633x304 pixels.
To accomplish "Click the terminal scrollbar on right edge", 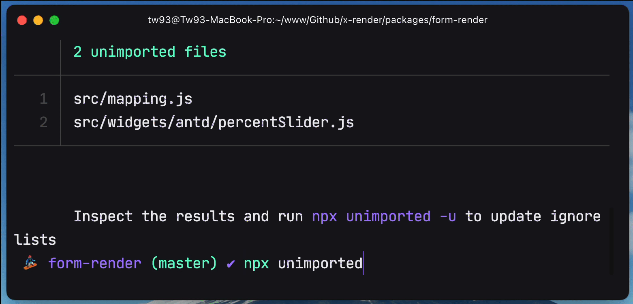I will [x=611, y=242].
